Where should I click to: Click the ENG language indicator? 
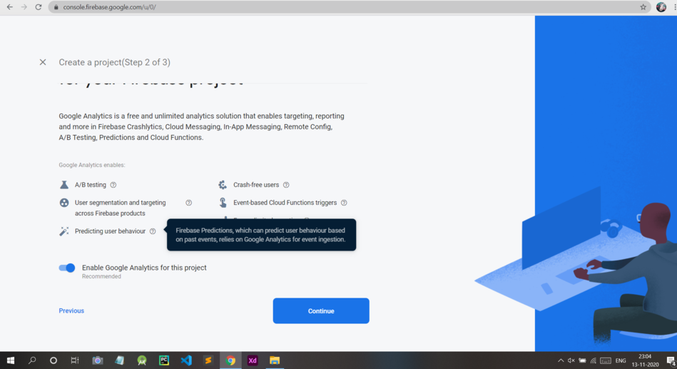point(621,360)
